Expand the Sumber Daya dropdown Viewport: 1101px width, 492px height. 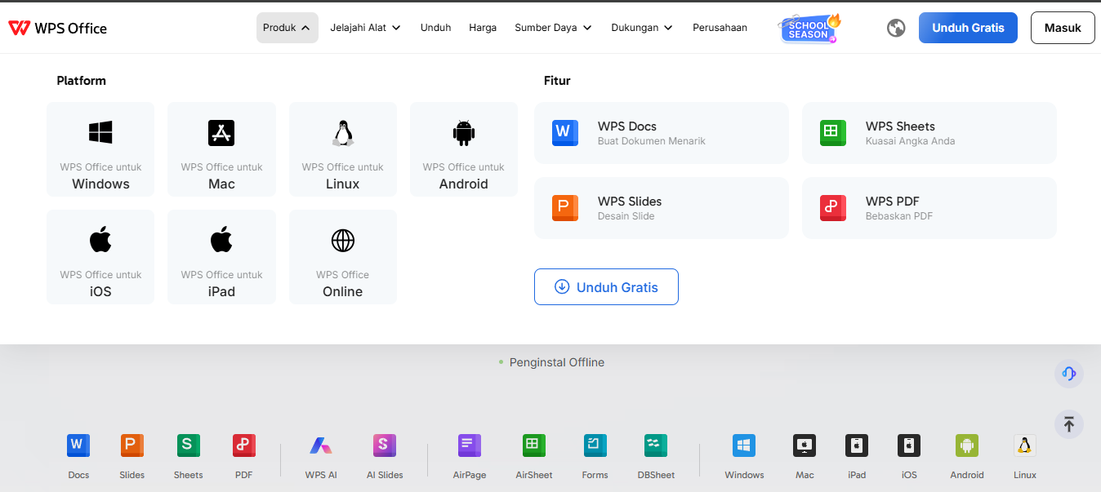pyautogui.click(x=553, y=28)
